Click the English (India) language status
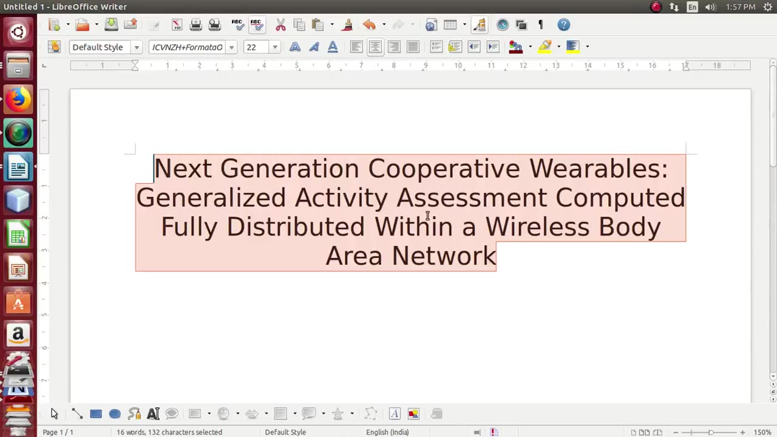The width and height of the screenshot is (777, 437). tap(387, 432)
